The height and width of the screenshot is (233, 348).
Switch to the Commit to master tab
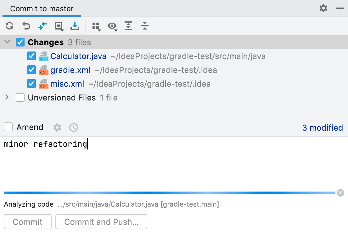(x=41, y=8)
